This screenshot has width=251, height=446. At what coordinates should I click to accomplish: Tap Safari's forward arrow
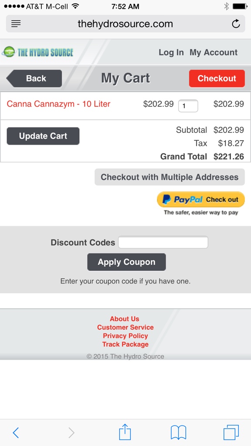[x=71, y=432]
